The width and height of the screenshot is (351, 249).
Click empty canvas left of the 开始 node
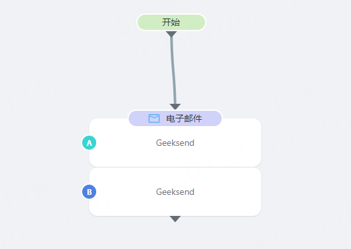coord(67,22)
